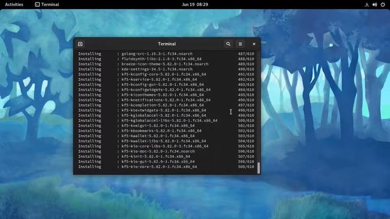Open the Terminal app menu in top bar
Viewport: 390px width, 219px height.
tap(47, 4)
